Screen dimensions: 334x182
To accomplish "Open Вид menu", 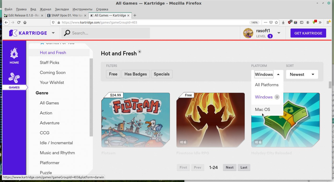I will tap(33, 9).
